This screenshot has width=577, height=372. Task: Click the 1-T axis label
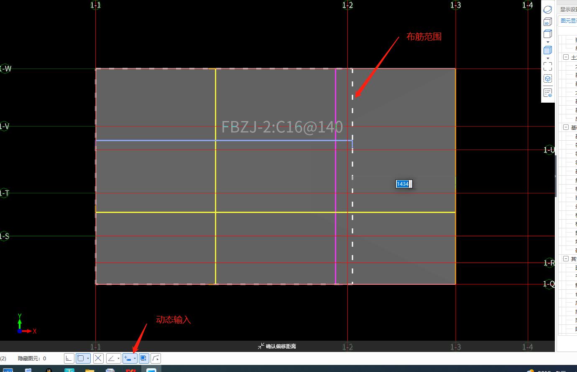point(5,193)
